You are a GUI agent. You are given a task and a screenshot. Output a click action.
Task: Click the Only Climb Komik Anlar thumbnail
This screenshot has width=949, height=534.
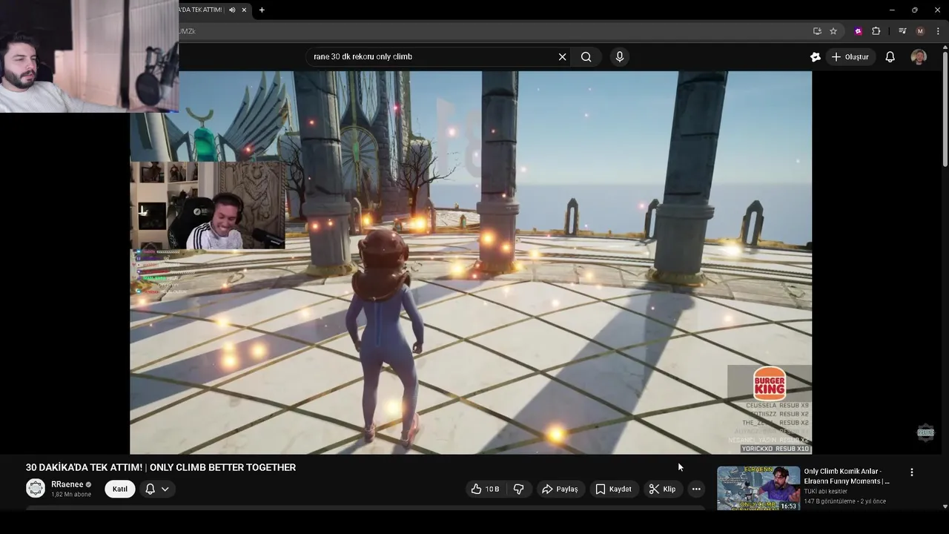[758, 488]
